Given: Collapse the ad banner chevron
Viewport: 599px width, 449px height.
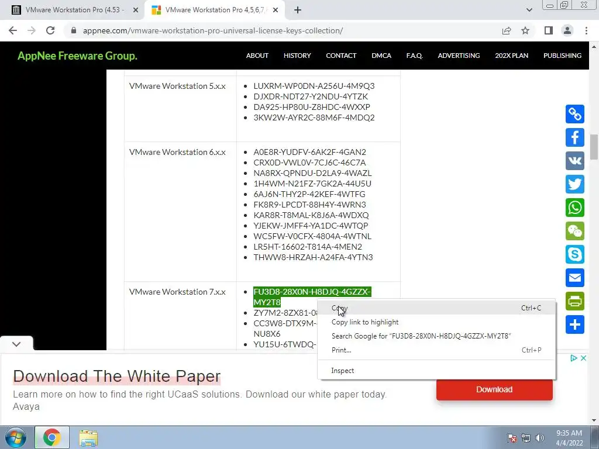Looking at the screenshot, I should coord(16,344).
